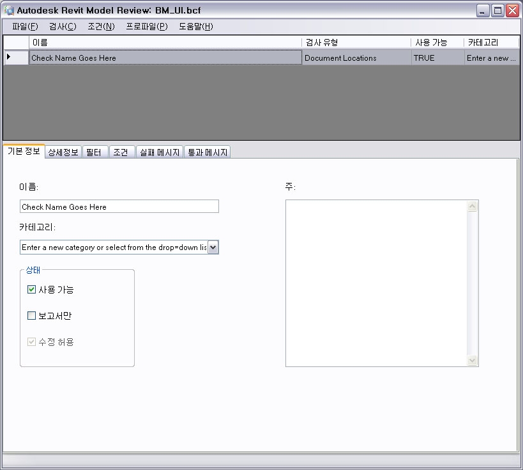Click the 이름 input field
Image resolution: width=523 pixels, height=470 pixels.
coord(119,207)
